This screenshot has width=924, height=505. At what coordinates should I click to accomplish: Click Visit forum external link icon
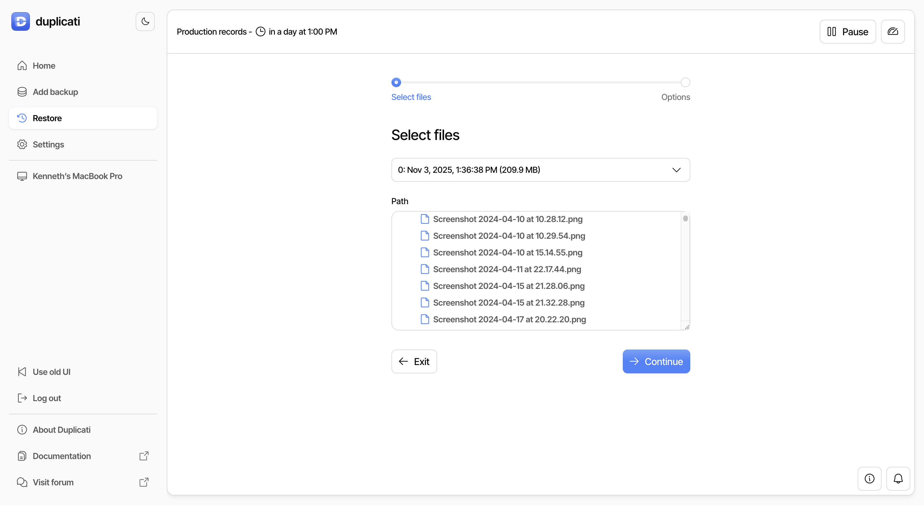point(144,482)
